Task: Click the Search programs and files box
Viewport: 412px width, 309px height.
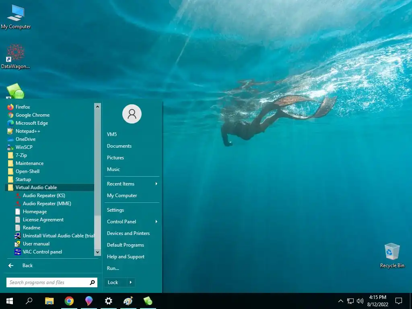Action: (x=52, y=282)
